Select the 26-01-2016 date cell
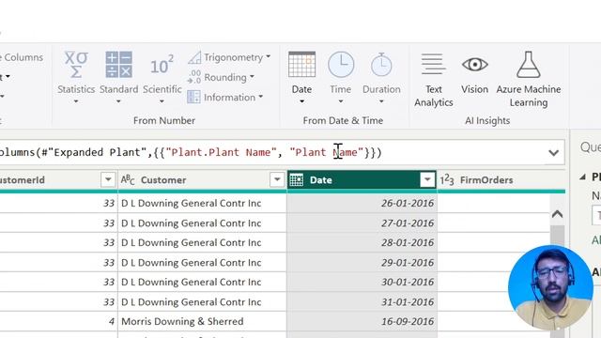The height and width of the screenshot is (338, 601). tap(362, 203)
